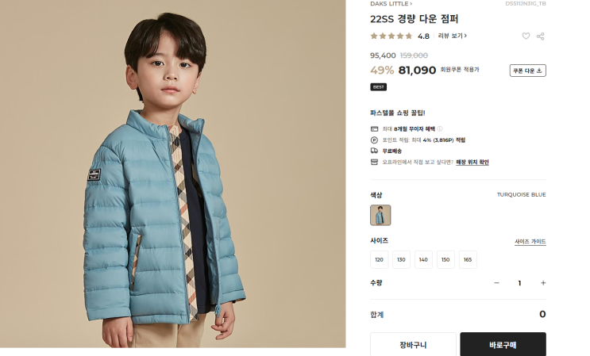Check store location via 매장 위치 확인
This screenshot has width=590, height=356.
(x=472, y=163)
